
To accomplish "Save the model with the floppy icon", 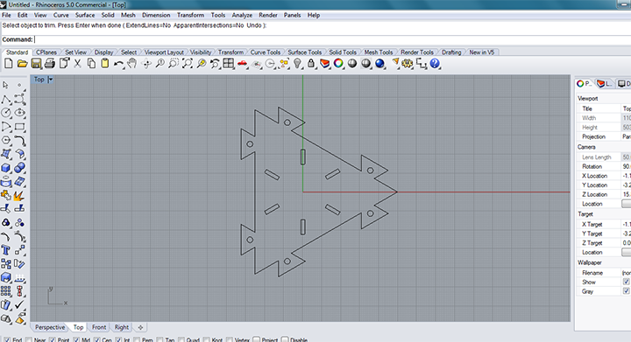I will pos(36,64).
